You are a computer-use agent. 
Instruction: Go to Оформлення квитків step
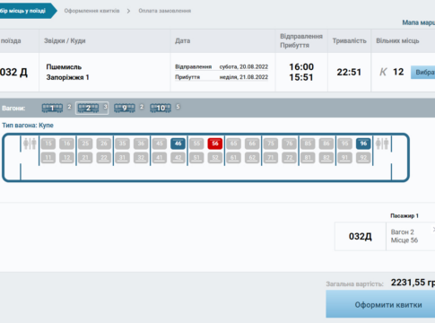(x=91, y=11)
